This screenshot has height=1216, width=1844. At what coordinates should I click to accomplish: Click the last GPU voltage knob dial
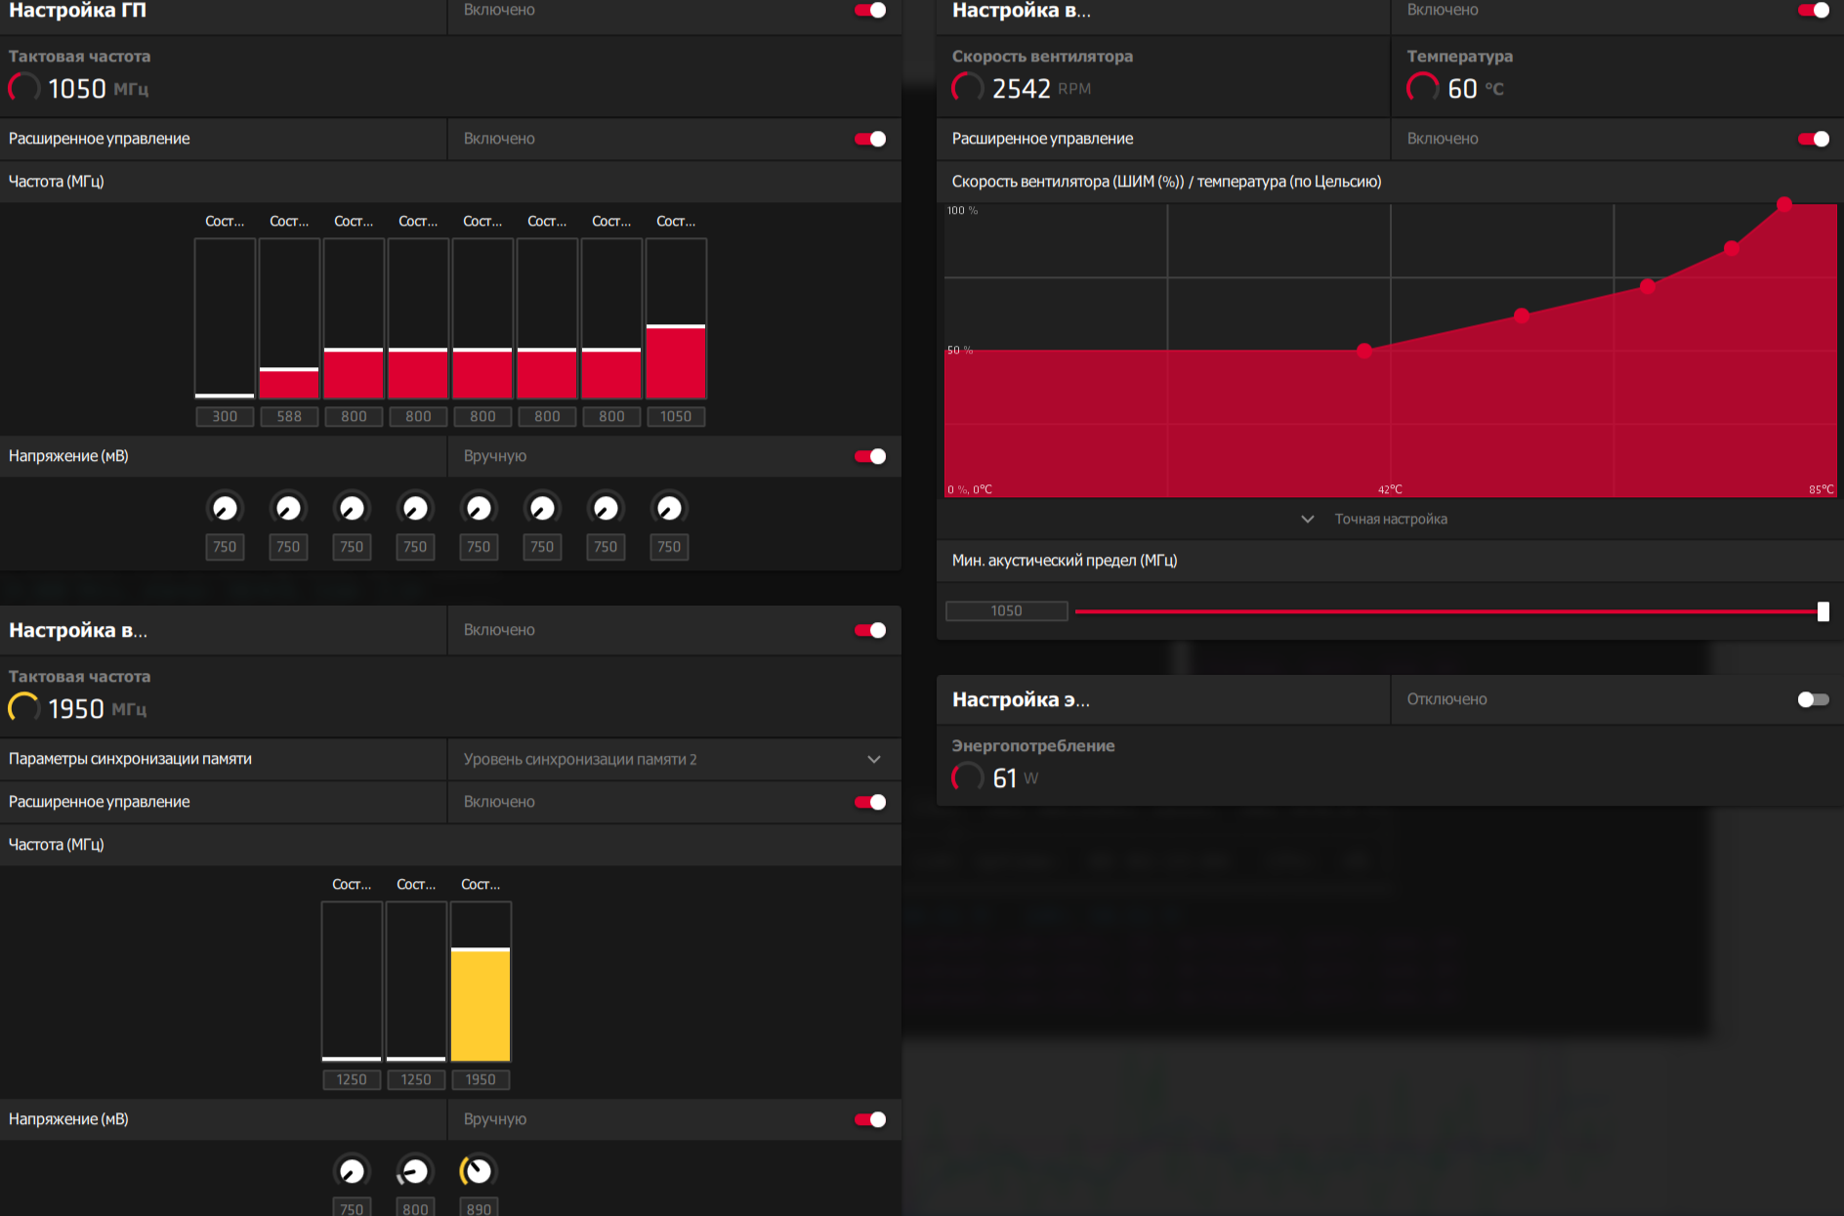(669, 508)
